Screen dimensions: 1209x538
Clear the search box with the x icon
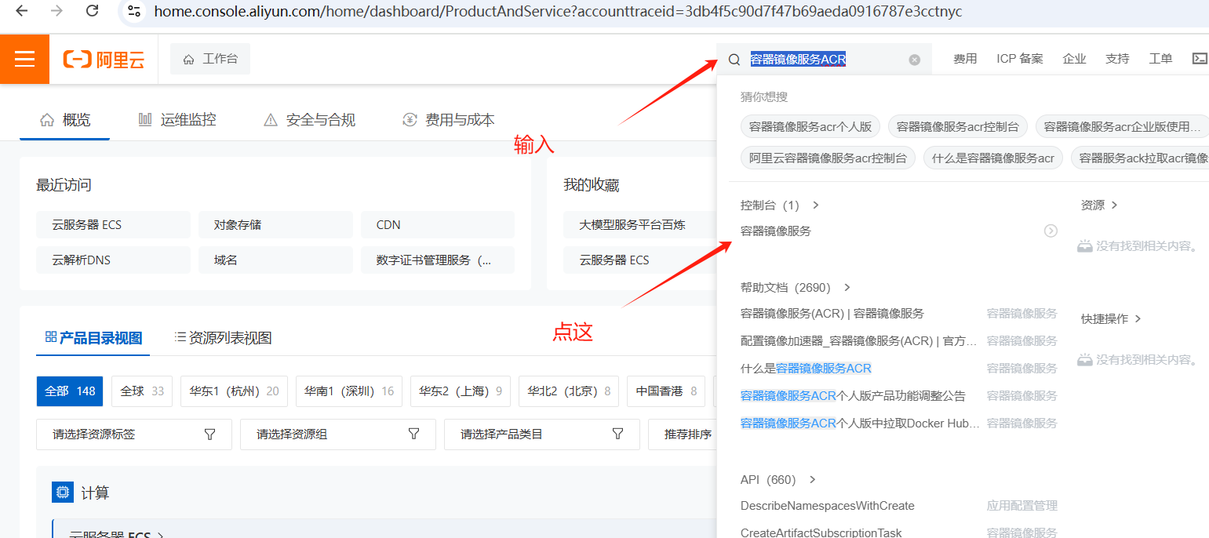(914, 60)
